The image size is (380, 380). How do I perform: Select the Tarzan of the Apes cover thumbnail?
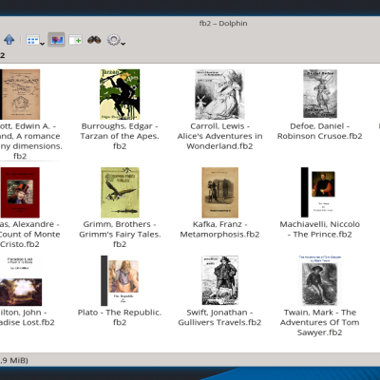(120, 94)
